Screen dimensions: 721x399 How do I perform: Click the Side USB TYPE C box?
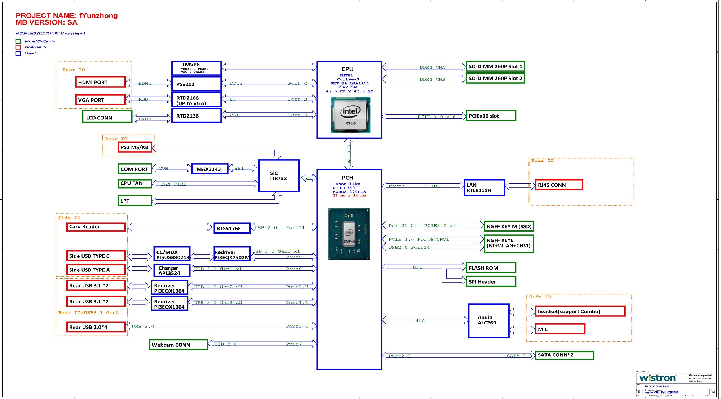[x=96, y=256]
